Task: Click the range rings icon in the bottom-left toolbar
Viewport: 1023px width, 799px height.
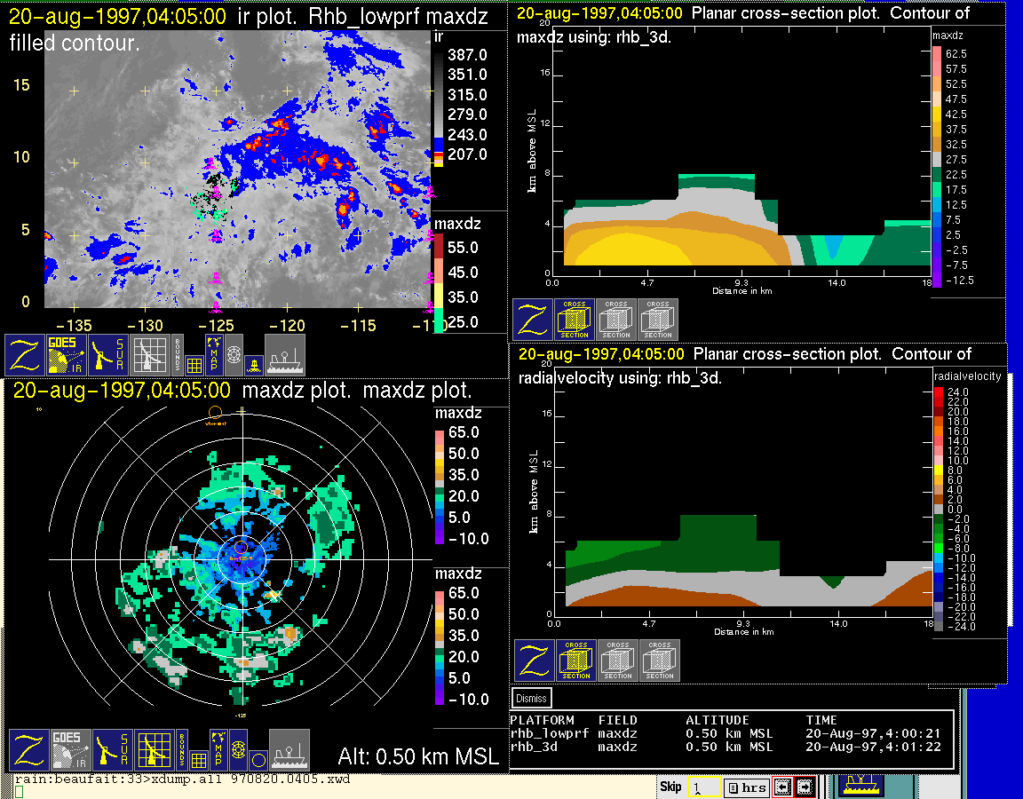Action: point(236,750)
